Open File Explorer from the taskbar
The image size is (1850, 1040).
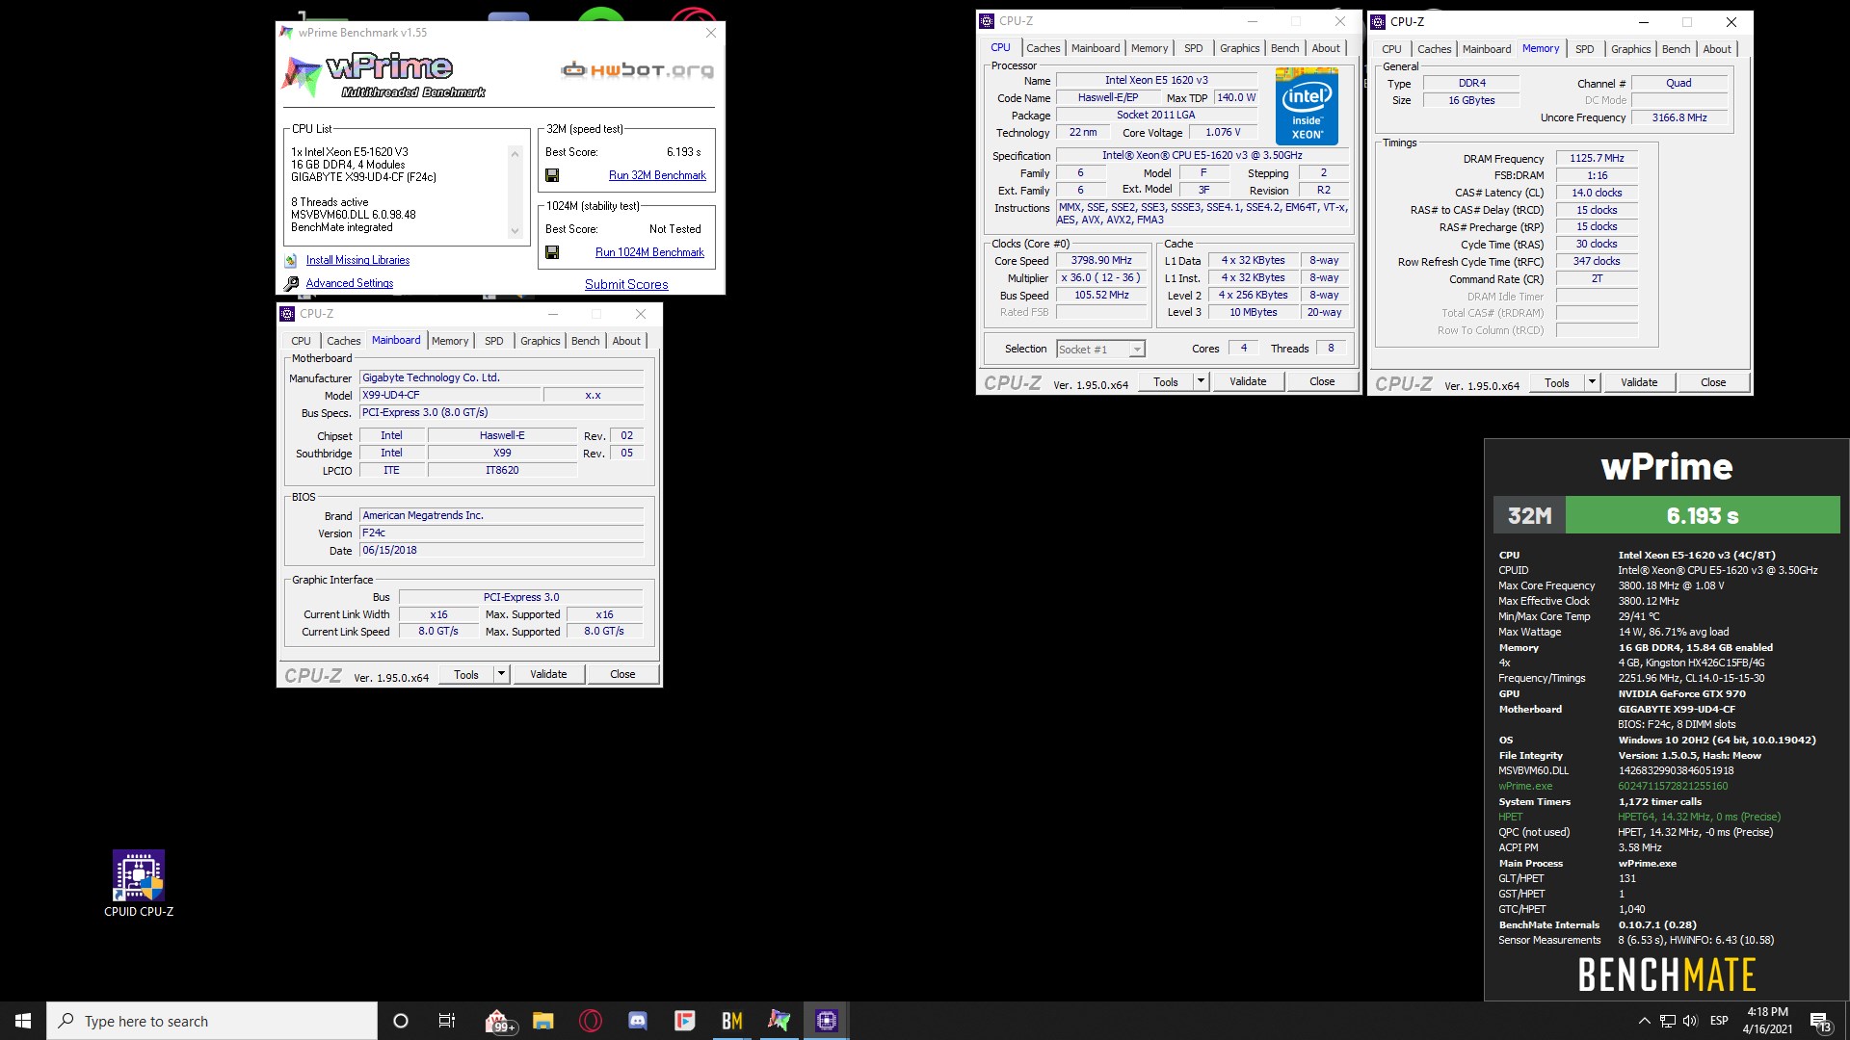point(543,1021)
